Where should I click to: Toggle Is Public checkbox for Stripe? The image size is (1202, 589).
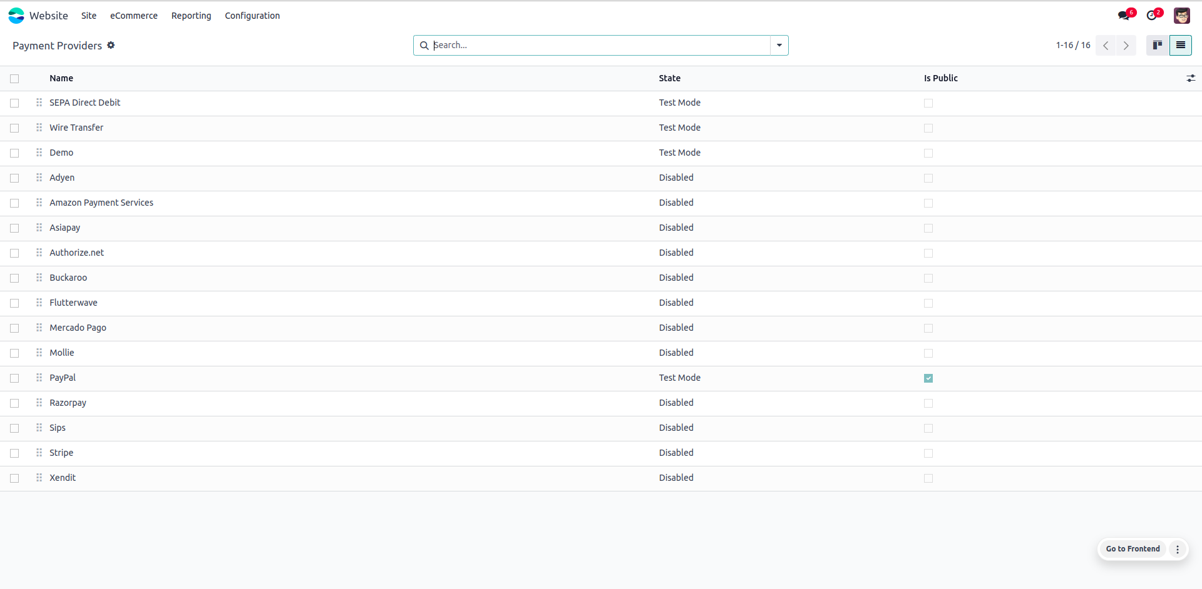pos(928,453)
